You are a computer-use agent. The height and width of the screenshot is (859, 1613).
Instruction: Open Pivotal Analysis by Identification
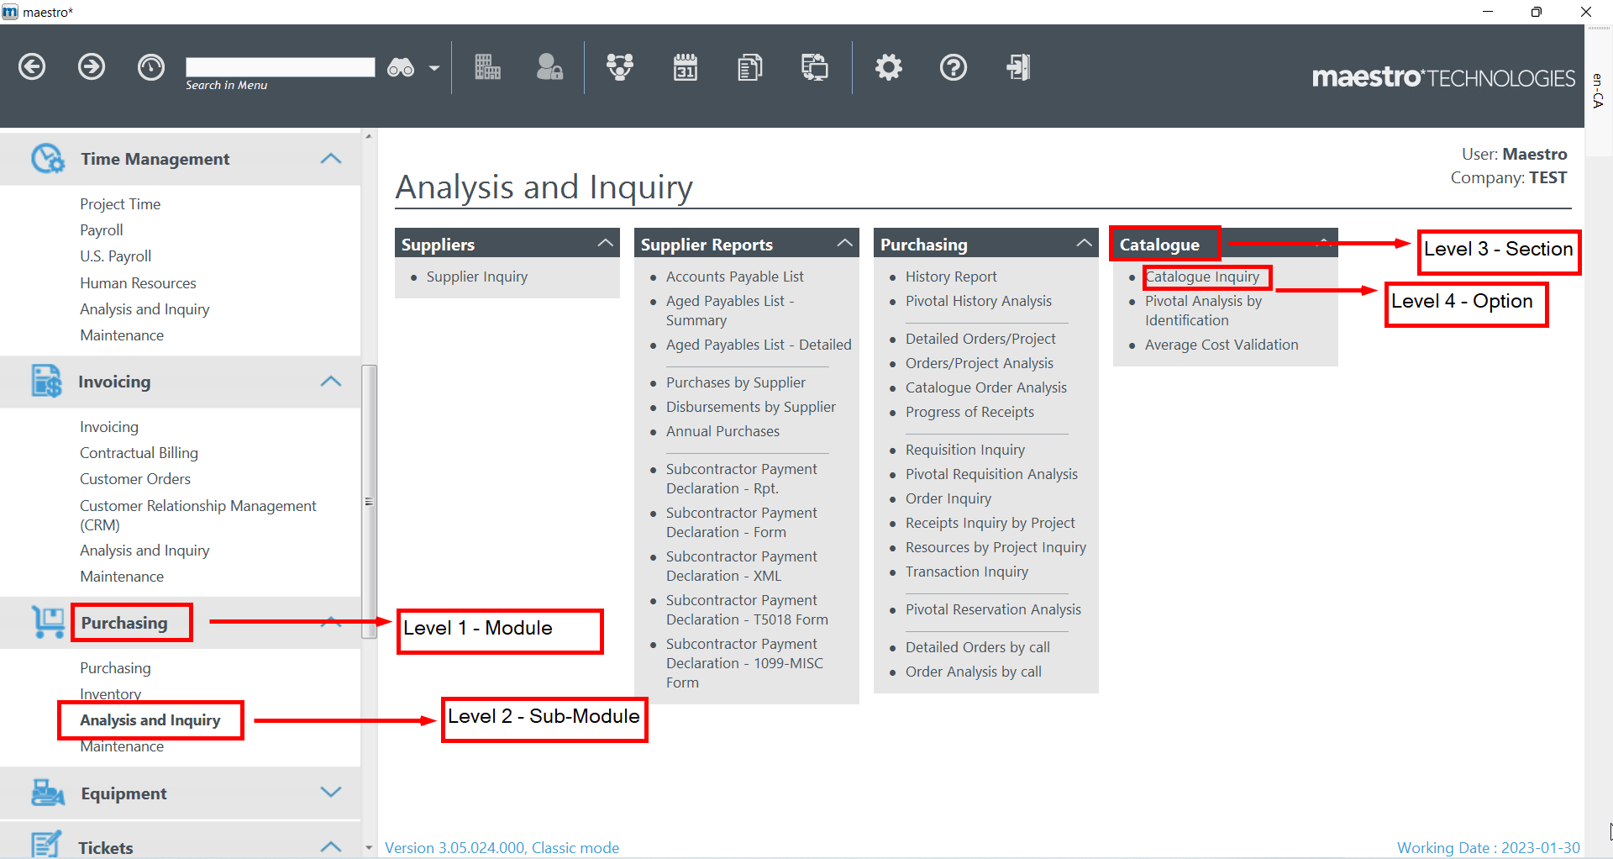(1203, 311)
